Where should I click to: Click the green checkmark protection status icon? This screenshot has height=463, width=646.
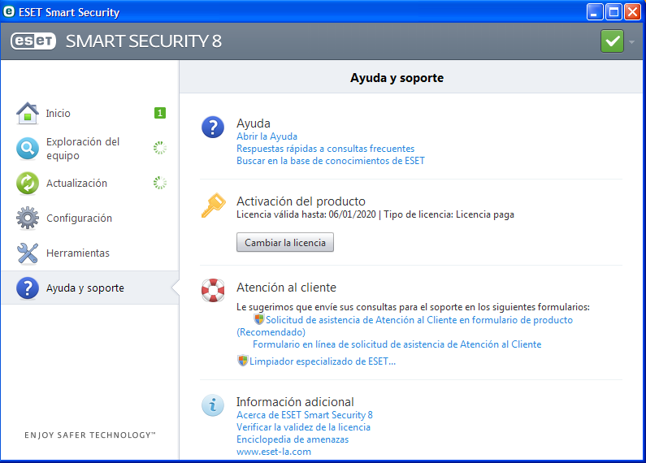tap(612, 41)
